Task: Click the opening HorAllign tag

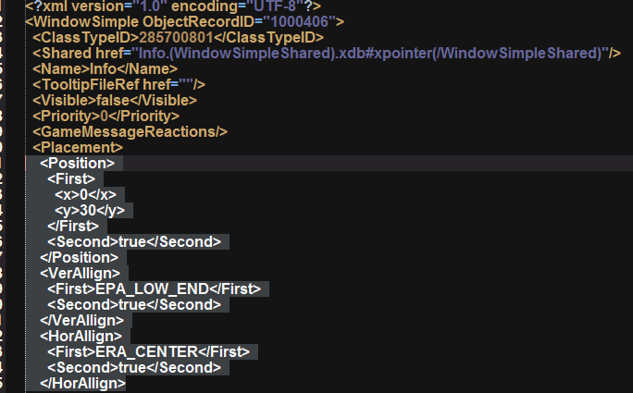Action: 81,336
